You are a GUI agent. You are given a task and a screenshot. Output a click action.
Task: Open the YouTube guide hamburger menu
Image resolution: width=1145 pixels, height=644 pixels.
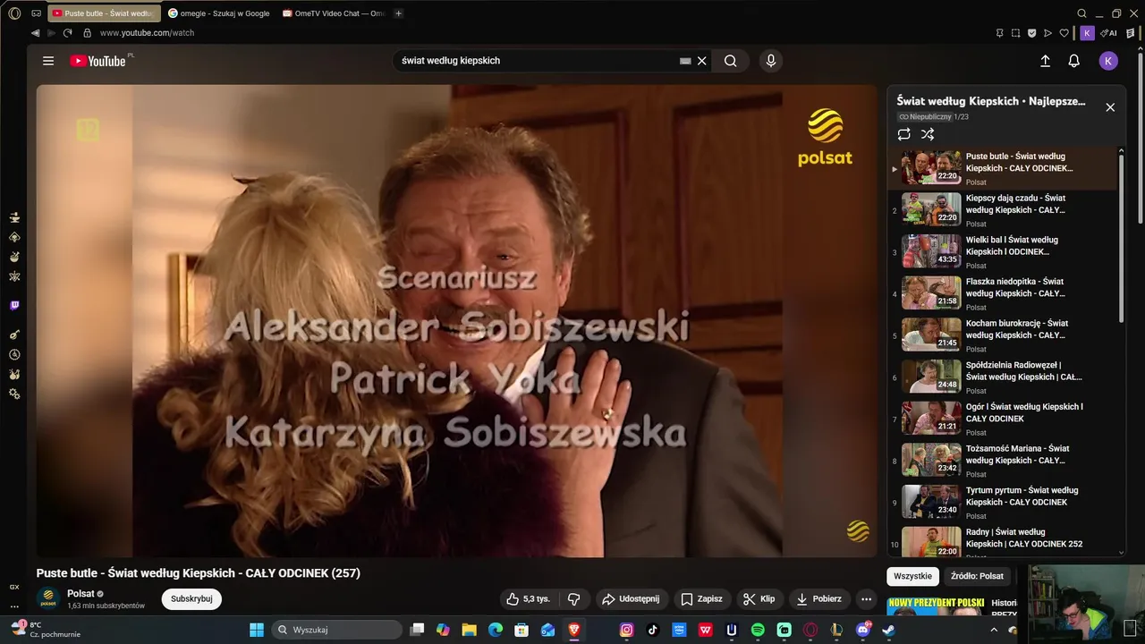click(x=48, y=61)
